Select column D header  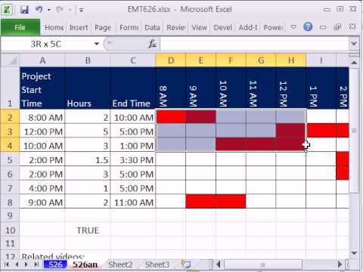(171, 60)
